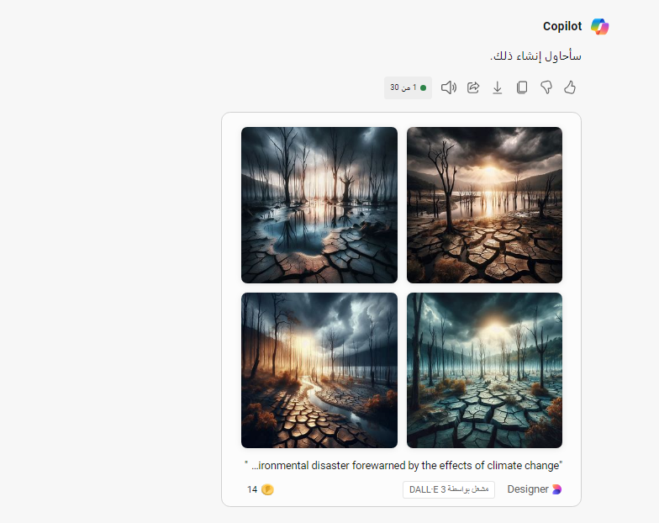Click the Designer logo icon
The height and width of the screenshot is (523, 659).
556,489
